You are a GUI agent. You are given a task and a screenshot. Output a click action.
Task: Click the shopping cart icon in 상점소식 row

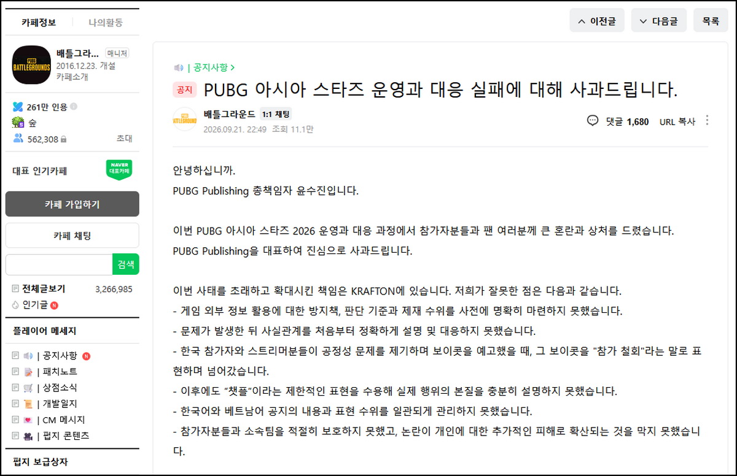coord(28,388)
